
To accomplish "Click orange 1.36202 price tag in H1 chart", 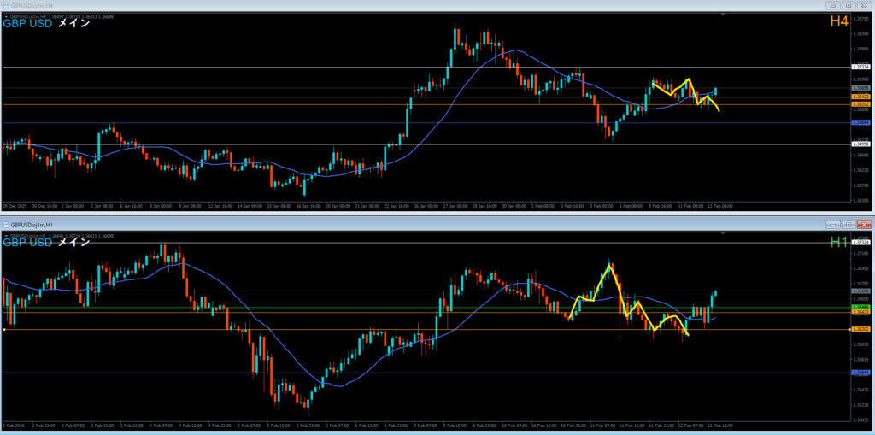I will pyautogui.click(x=860, y=330).
